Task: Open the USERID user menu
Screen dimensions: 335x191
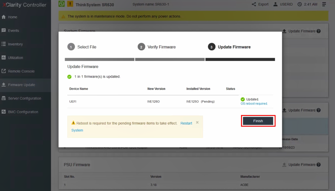Action: coord(283,4)
